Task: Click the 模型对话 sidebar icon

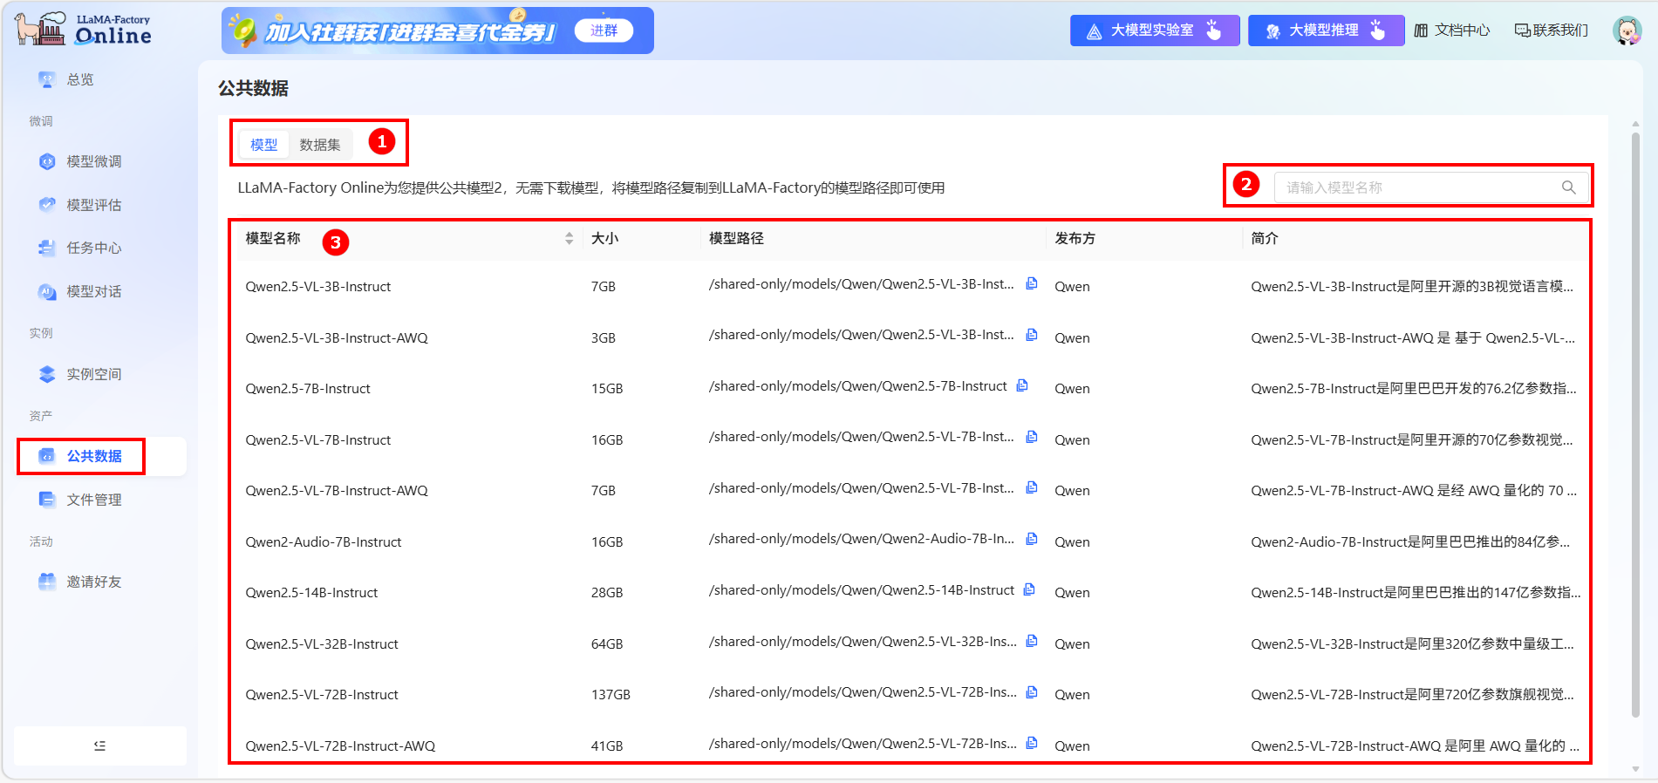Action: 47,291
